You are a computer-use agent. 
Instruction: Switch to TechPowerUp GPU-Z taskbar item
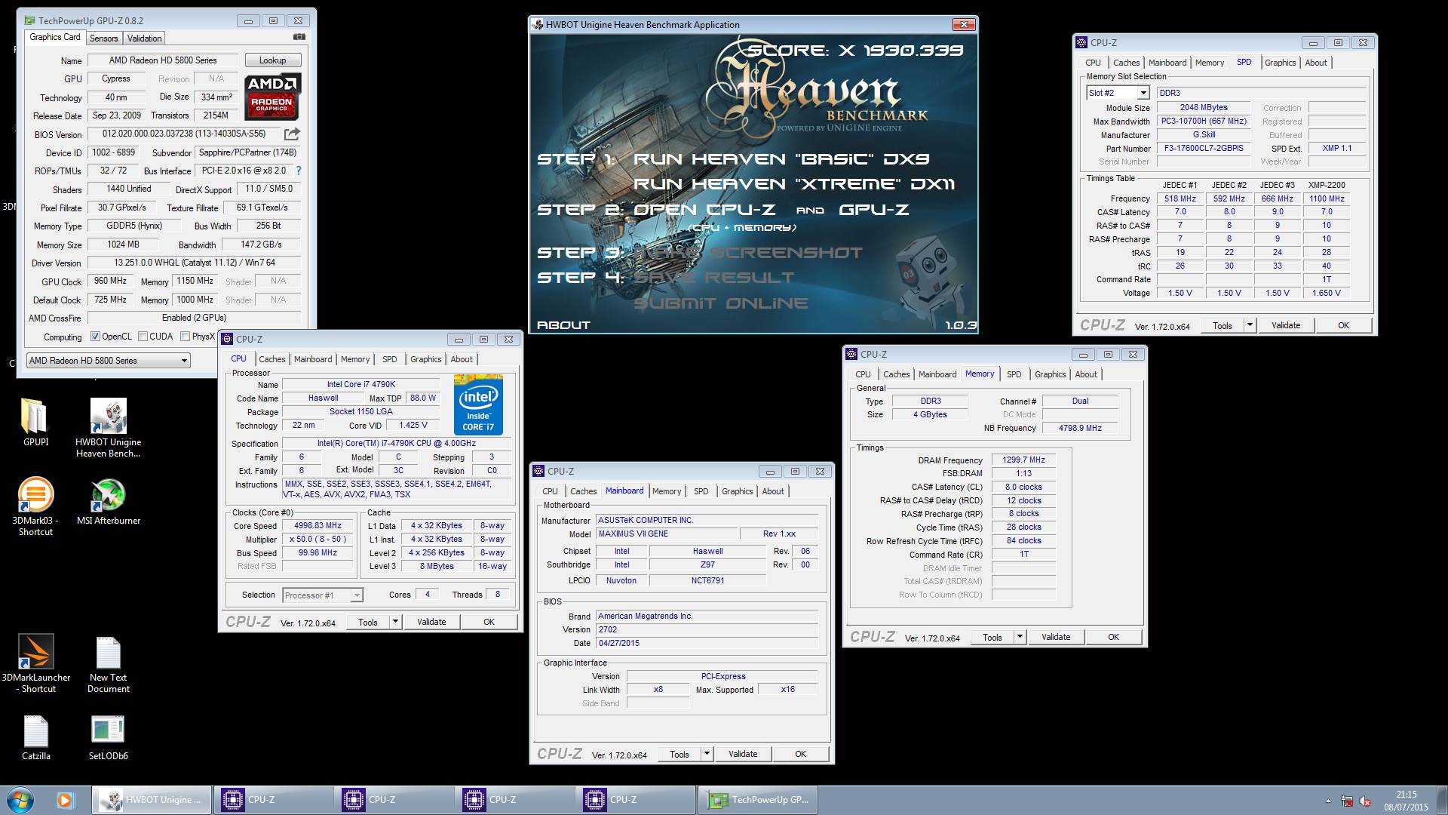click(758, 800)
